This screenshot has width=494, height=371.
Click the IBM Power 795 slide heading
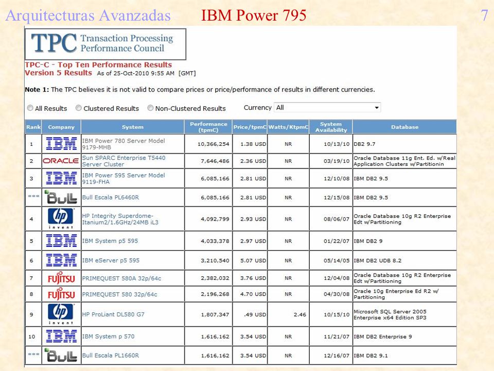pyautogui.click(x=254, y=15)
